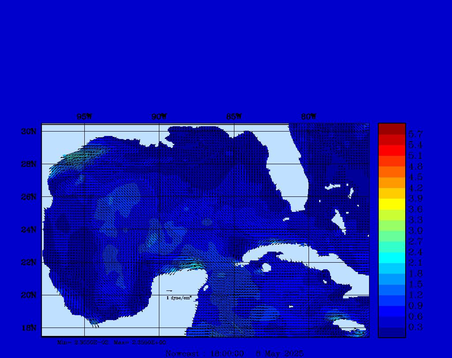Click the darkest blue 0.3 colorbar swatch
This screenshot has height=358, width=452.
click(392, 332)
